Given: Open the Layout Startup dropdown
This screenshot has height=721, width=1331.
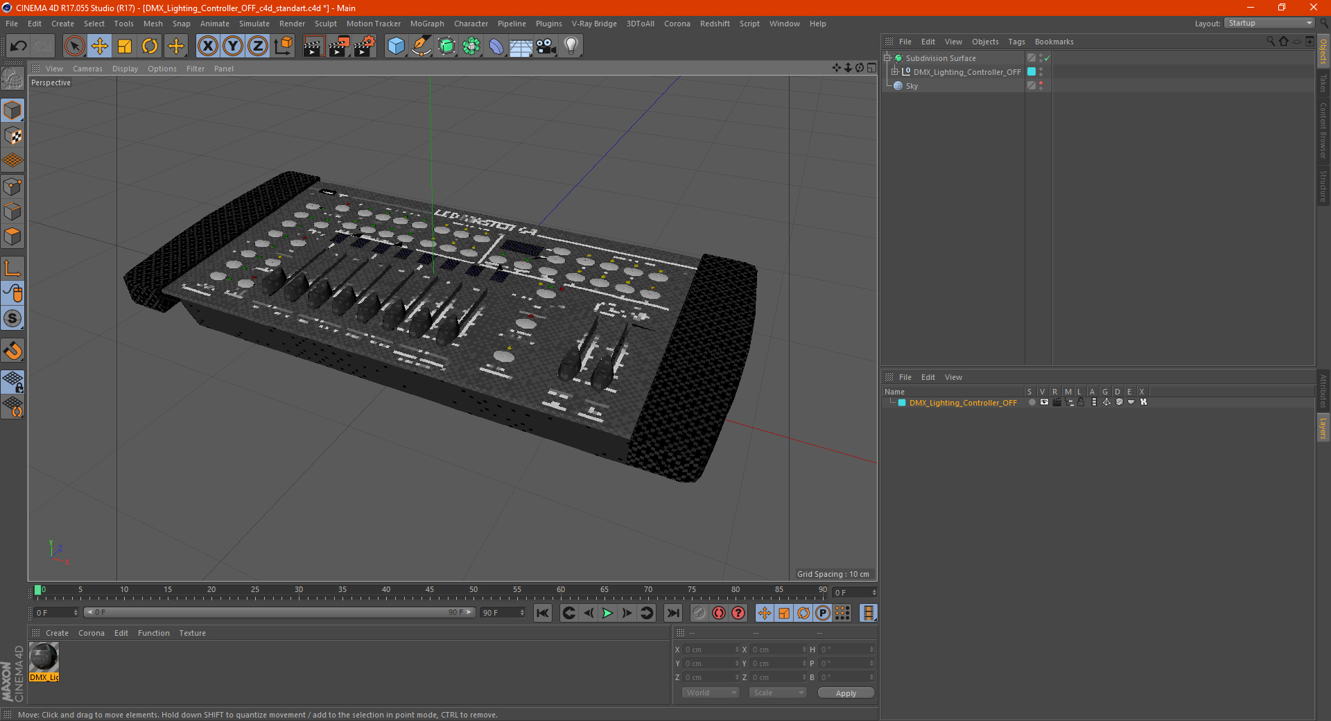Looking at the screenshot, I should (1269, 23).
